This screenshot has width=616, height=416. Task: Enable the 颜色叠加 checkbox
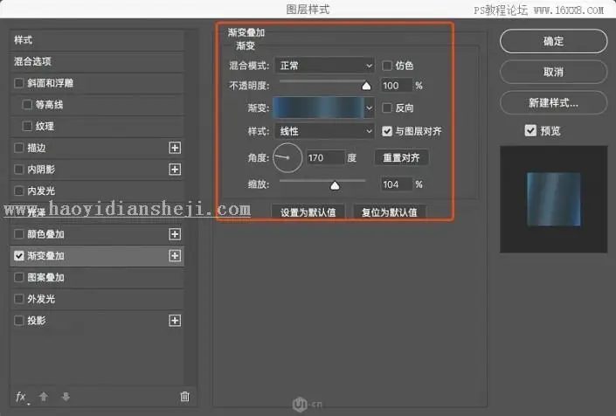coord(19,234)
